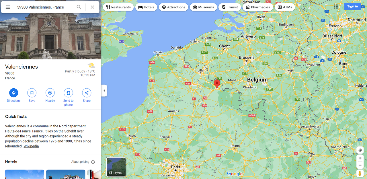Click the Sign in button
Screen dimensions: 367x179
coord(352,6)
